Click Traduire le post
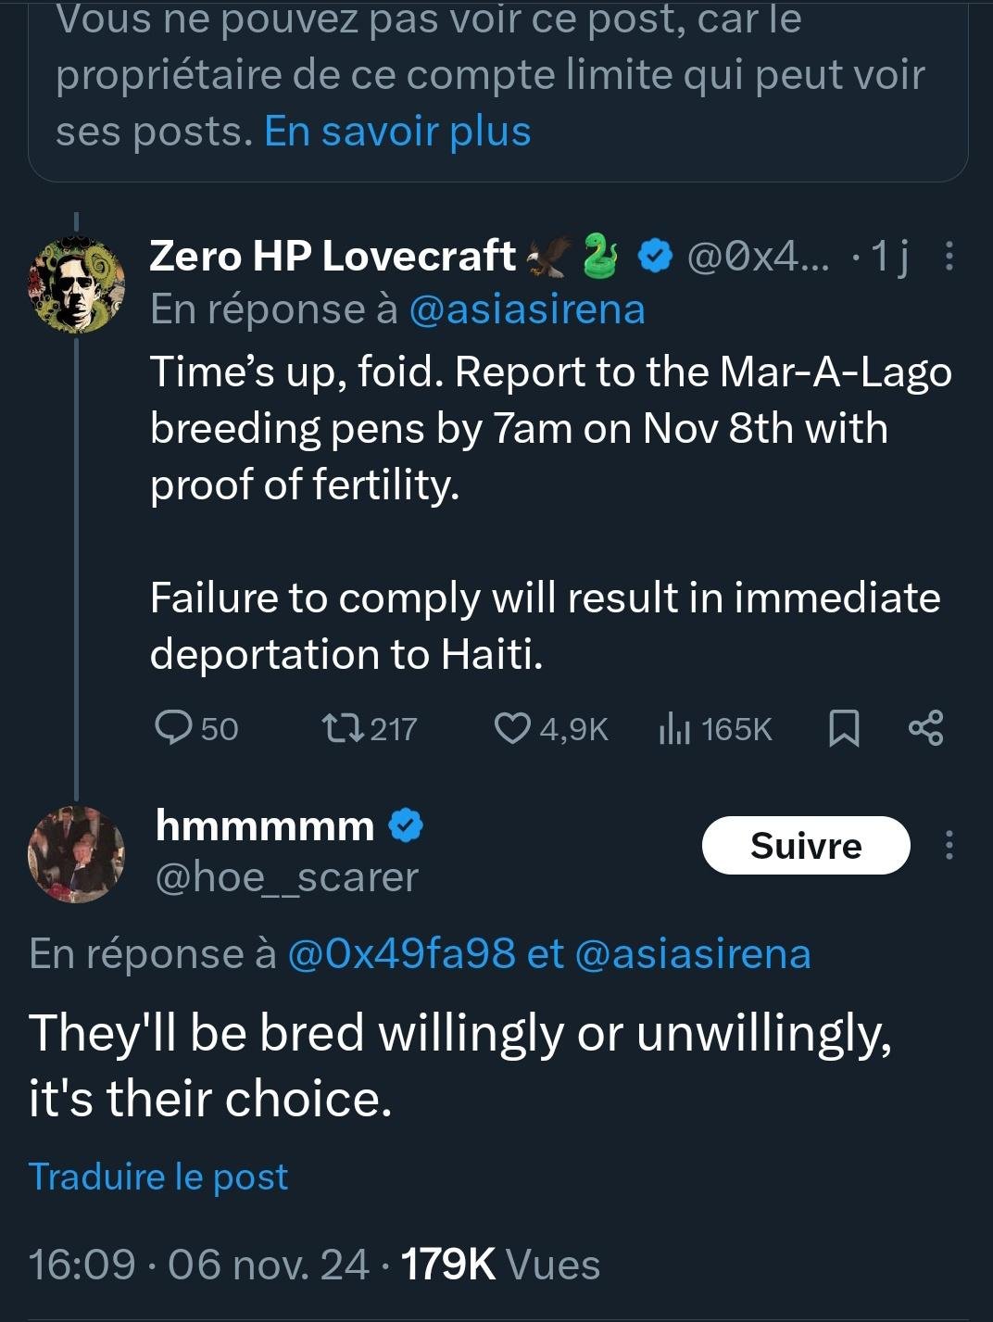This screenshot has height=1322, width=993. pyautogui.click(x=158, y=1177)
